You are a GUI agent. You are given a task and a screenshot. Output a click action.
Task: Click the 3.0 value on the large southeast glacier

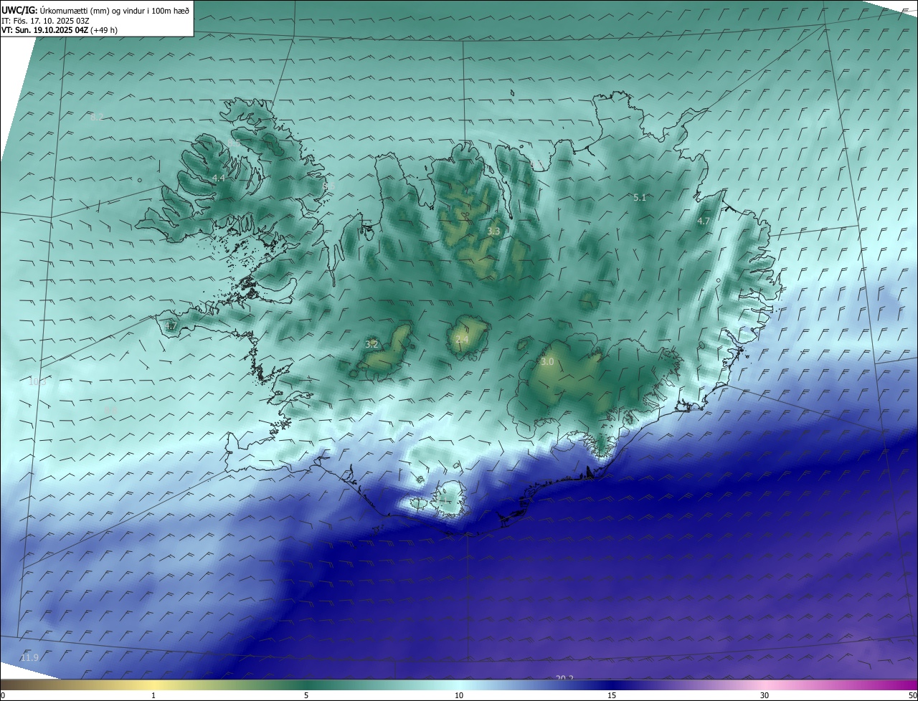[547, 362]
